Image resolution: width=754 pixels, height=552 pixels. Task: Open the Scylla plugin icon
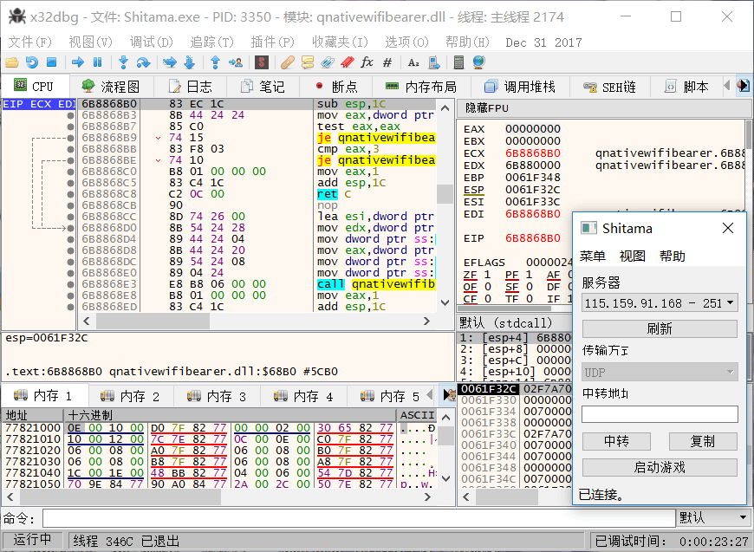click(x=261, y=62)
